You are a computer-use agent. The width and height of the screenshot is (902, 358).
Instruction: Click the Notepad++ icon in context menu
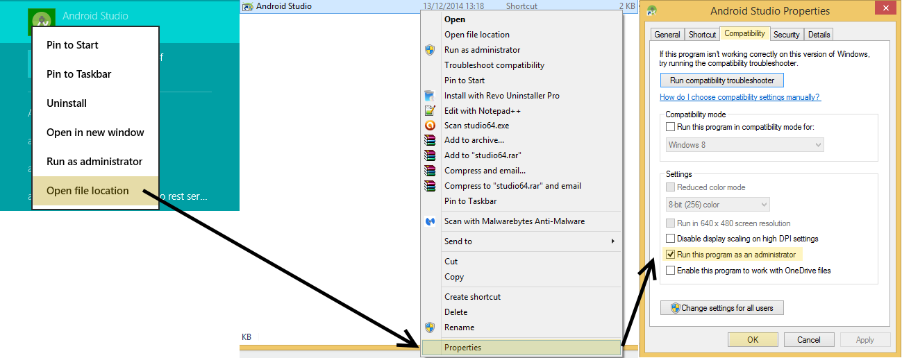coord(430,111)
